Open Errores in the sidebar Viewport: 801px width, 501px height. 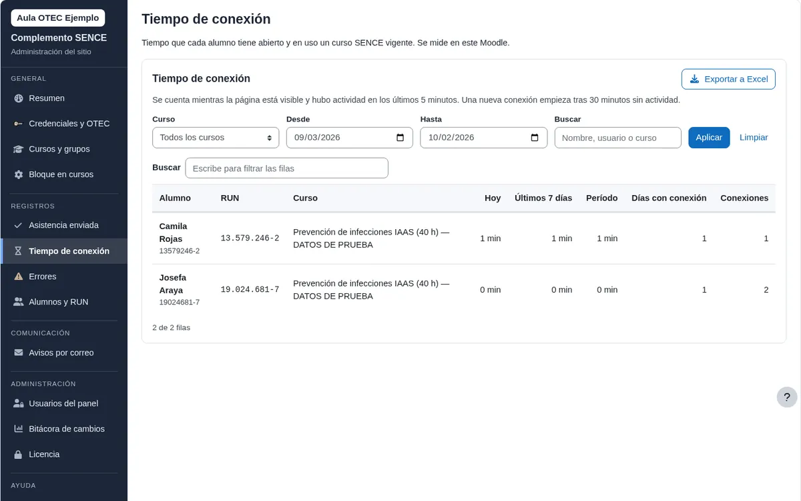coord(64,277)
